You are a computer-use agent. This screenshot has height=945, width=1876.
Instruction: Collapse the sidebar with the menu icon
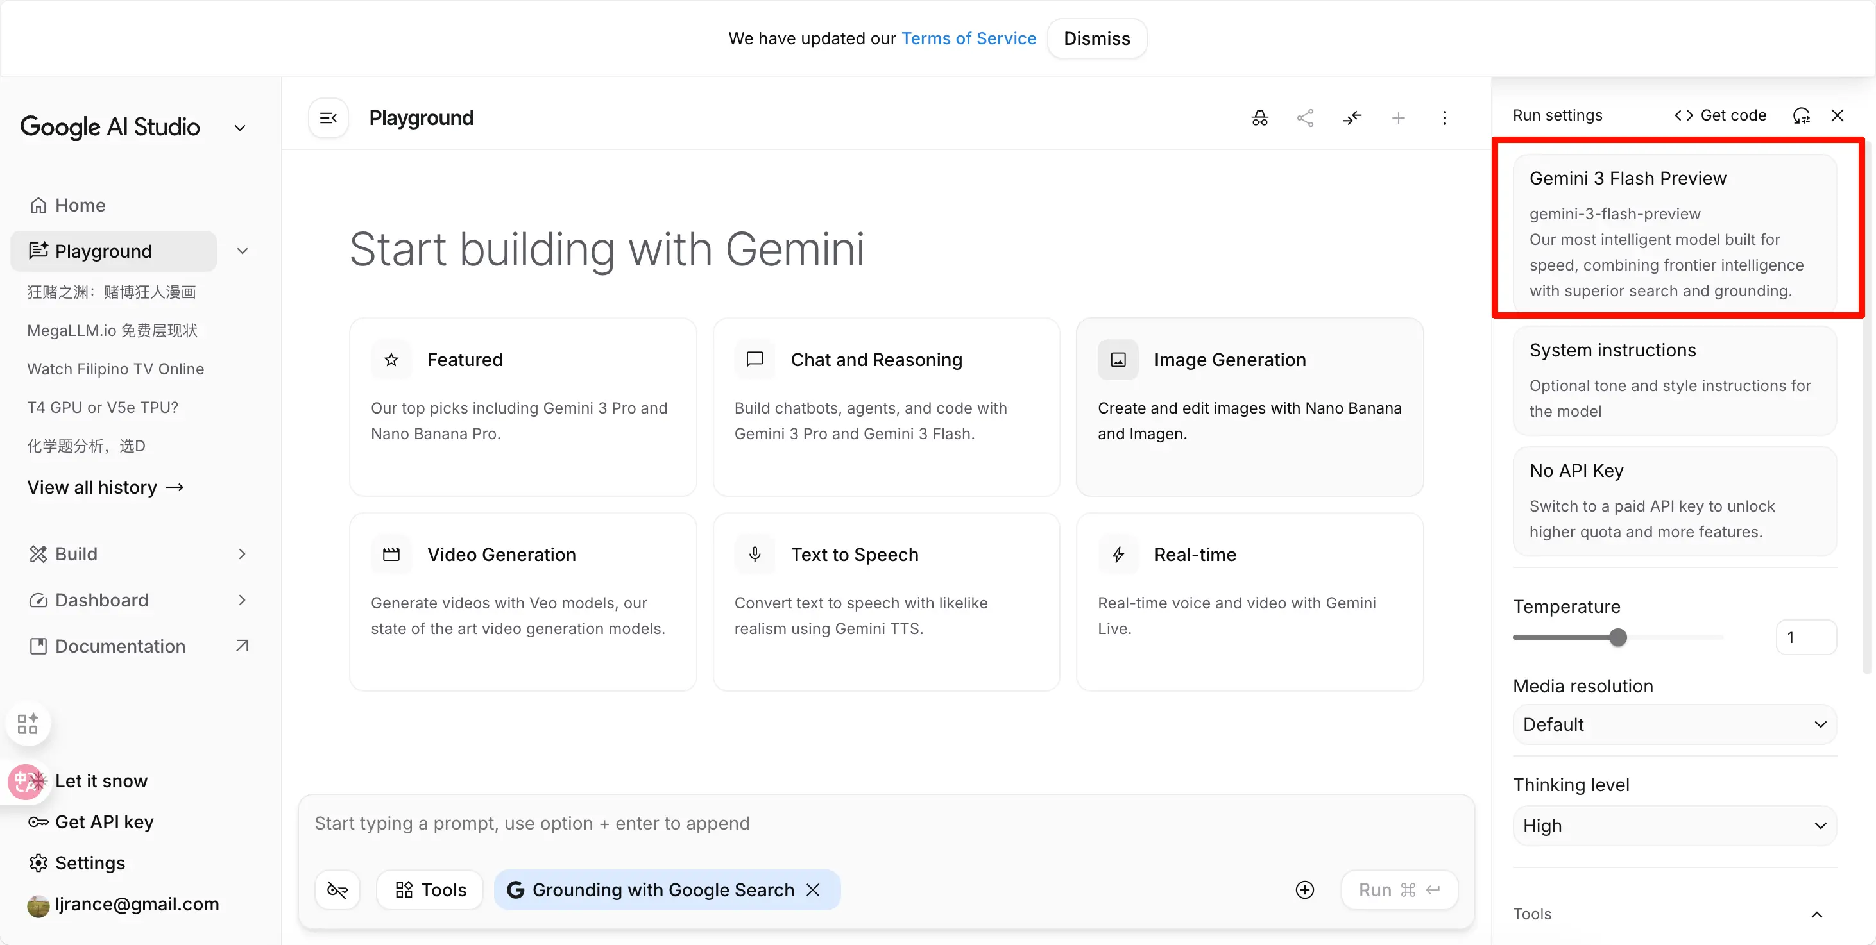[x=328, y=118]
